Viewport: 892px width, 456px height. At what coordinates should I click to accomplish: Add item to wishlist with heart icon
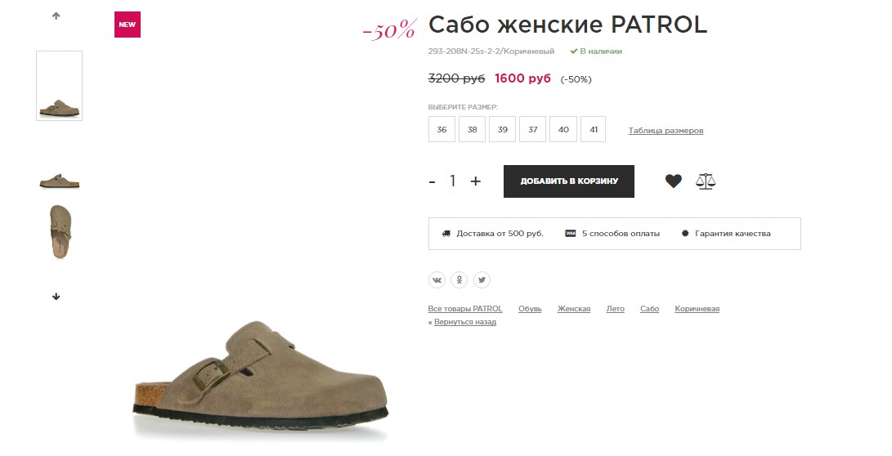coord(673,181)
